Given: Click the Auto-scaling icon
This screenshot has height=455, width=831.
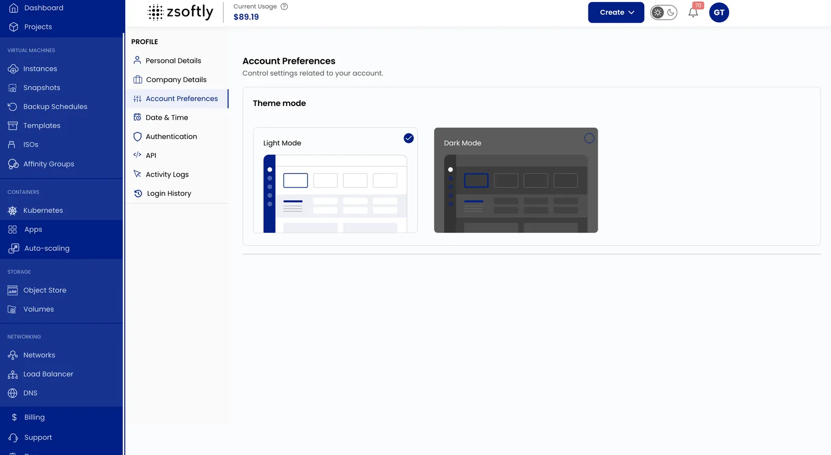Looking at the screenshot, I should click(14, 248).
